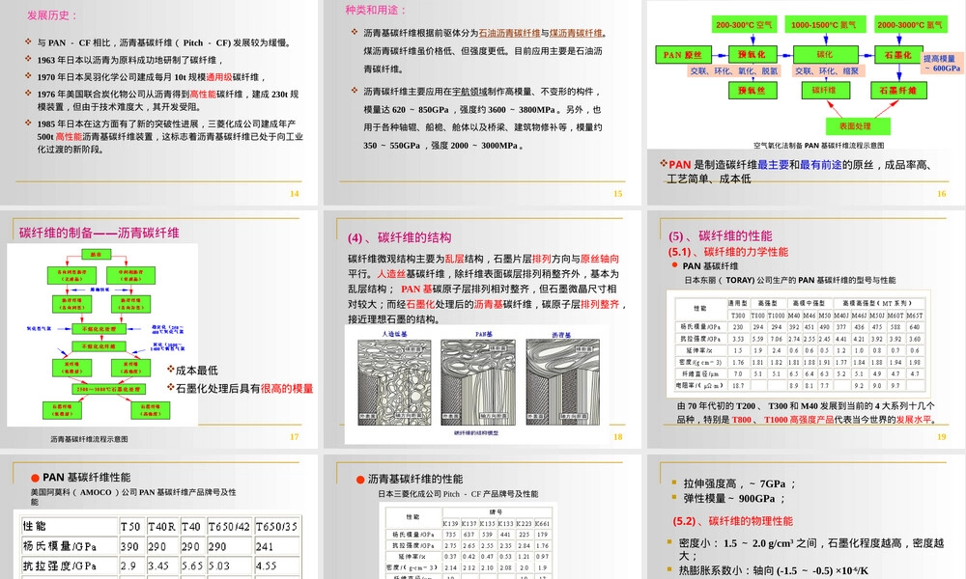The width and height of the screenshot is (966, 579).
Task: Select the slide headed 沥青基碳纤维的性能
Action: coord(482,517)
